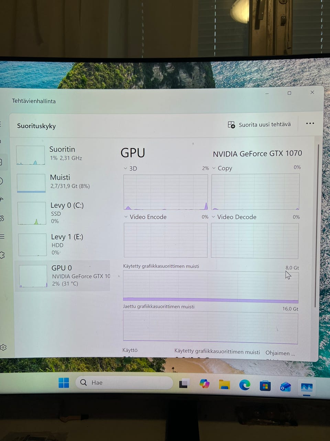Viewport: 330px width, 441px height.
Task: Click the Jaettu shared memory graph
Action: pos(210,328)
